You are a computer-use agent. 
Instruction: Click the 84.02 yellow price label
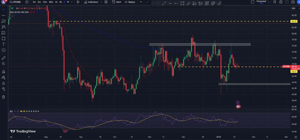click(294, 21)
